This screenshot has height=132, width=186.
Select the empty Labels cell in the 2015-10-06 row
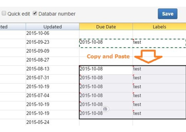[159, 34]
